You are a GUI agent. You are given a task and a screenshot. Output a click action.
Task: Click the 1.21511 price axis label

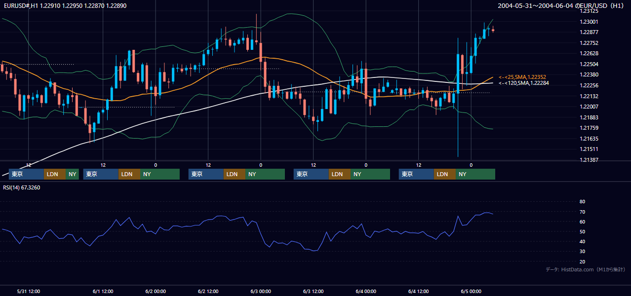coord(589,149)
